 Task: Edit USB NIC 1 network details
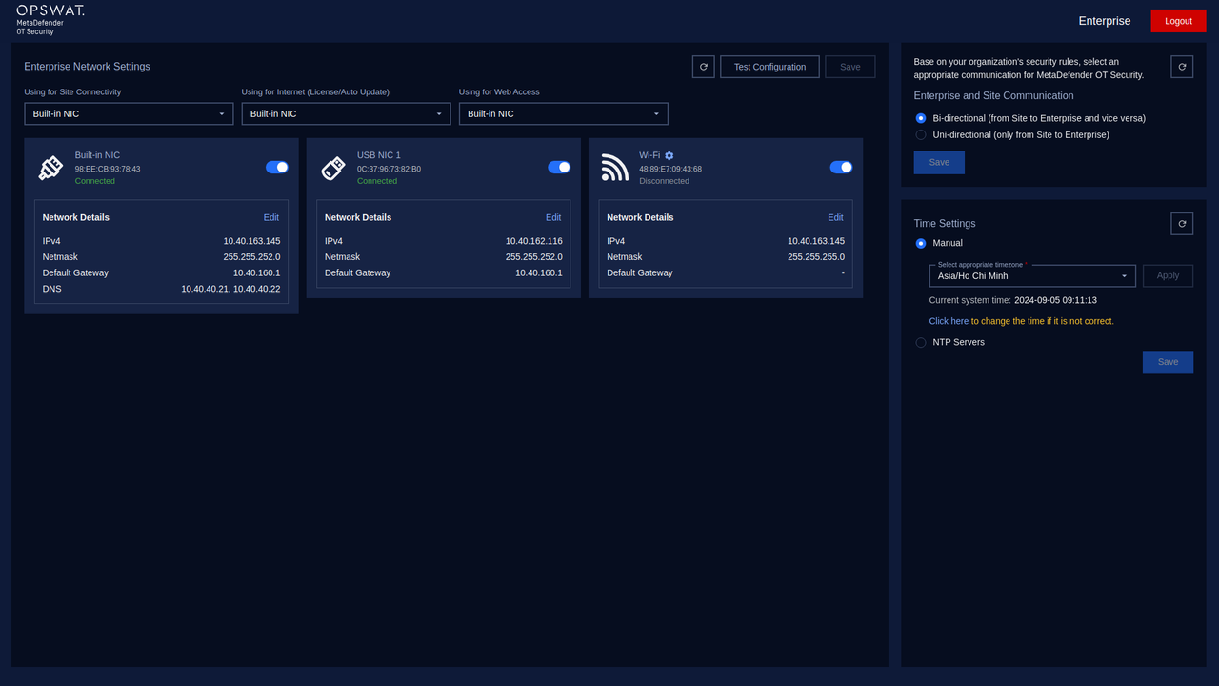coord(553,217)
